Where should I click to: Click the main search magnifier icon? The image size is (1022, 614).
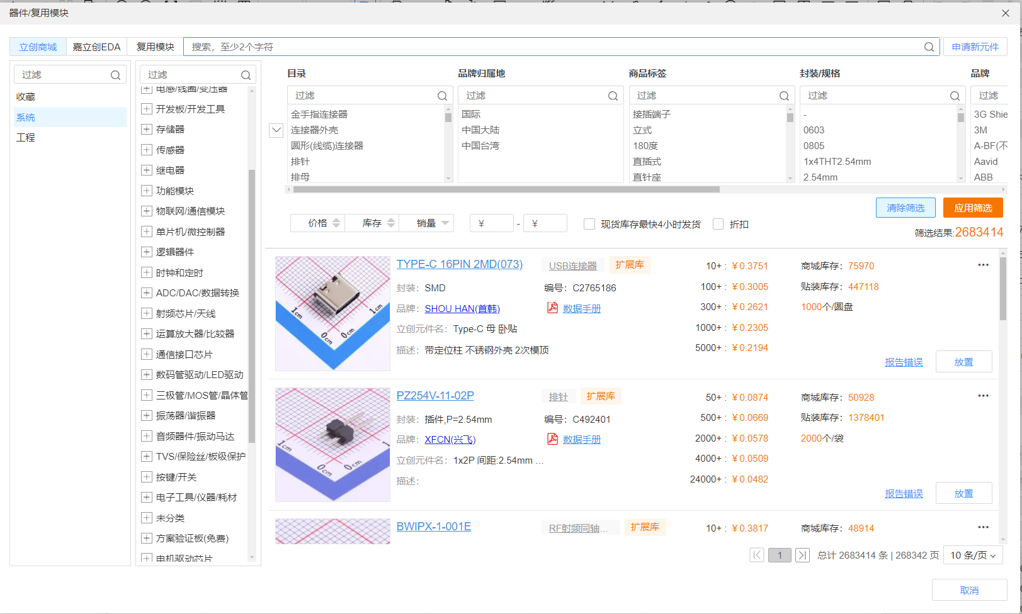(x=929, y=47)
